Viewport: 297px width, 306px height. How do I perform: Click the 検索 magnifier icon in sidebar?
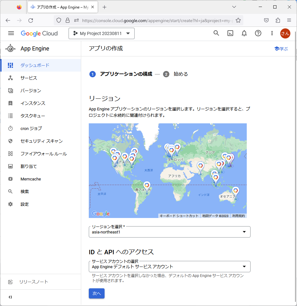pos(10,191)
